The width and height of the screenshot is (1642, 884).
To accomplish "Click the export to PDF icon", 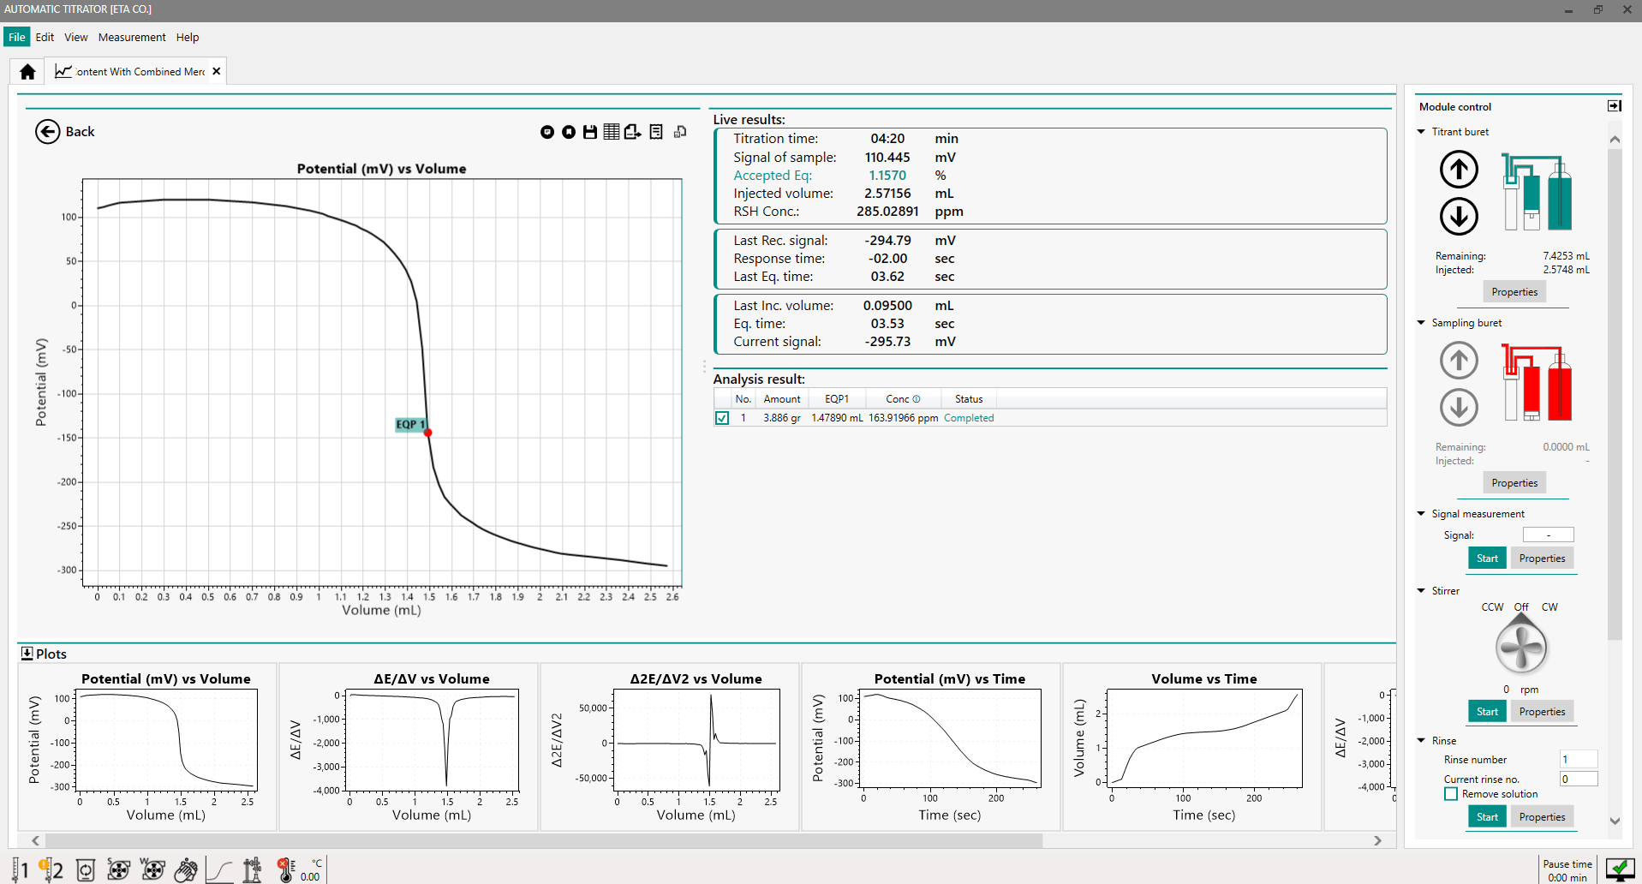I will point(632,132).
